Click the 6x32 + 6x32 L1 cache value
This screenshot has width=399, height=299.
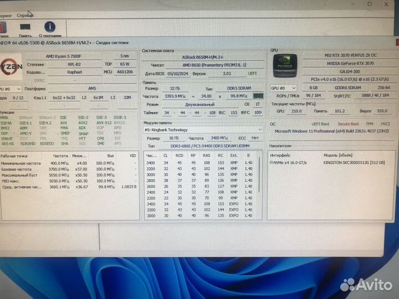[x=64, y=97]
